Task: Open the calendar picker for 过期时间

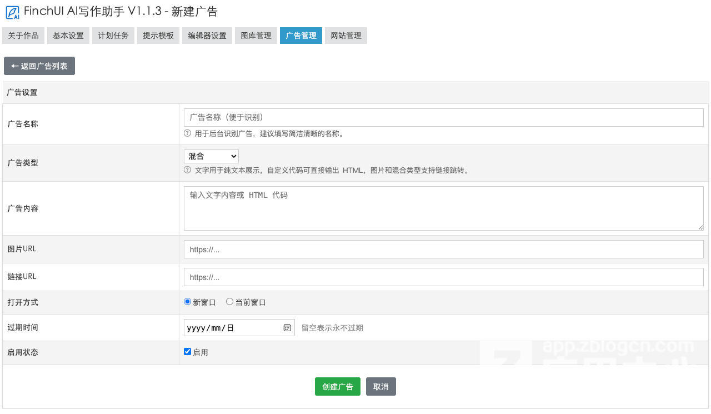Action: (x=287, y=327)
